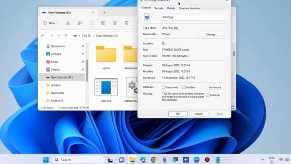Open the New dropdown menu
Image resolution: width=291 pixels, height=164 pixels.
tap(50, 23)
